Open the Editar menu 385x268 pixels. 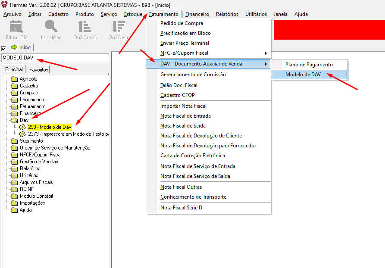click(35, 14)
